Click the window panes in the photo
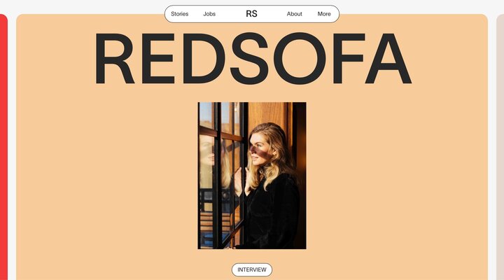 (x=220, y=175)
